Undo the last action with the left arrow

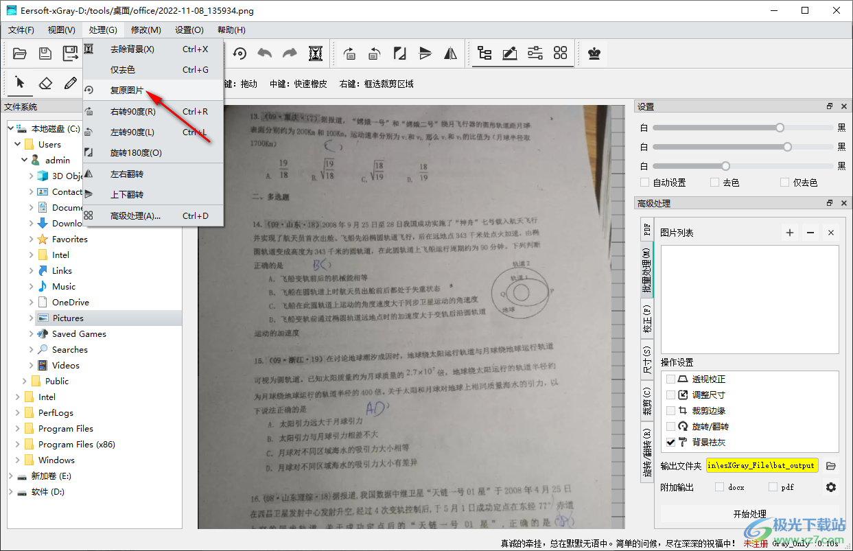[264, 53]
